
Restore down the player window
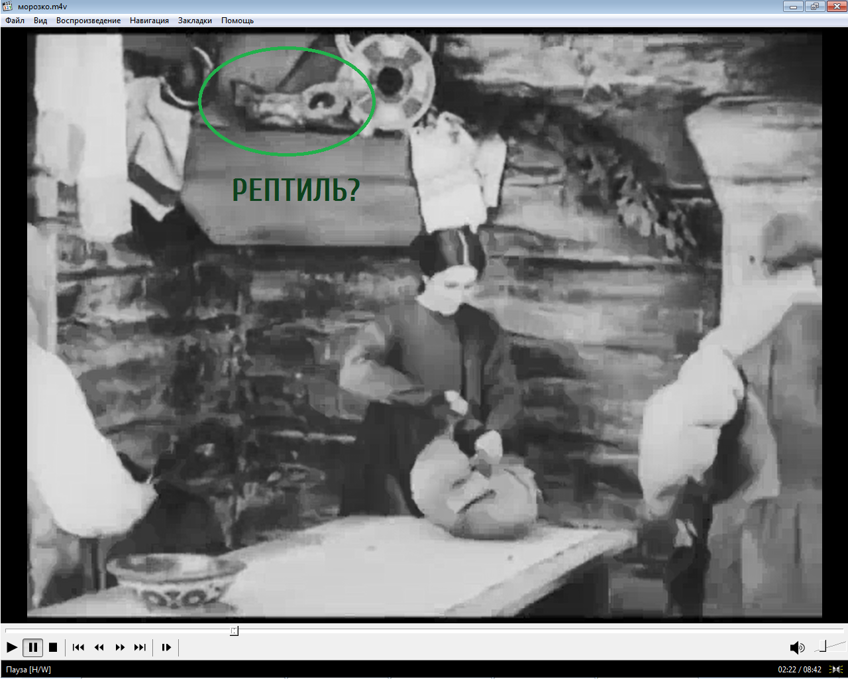click(814, 6)
